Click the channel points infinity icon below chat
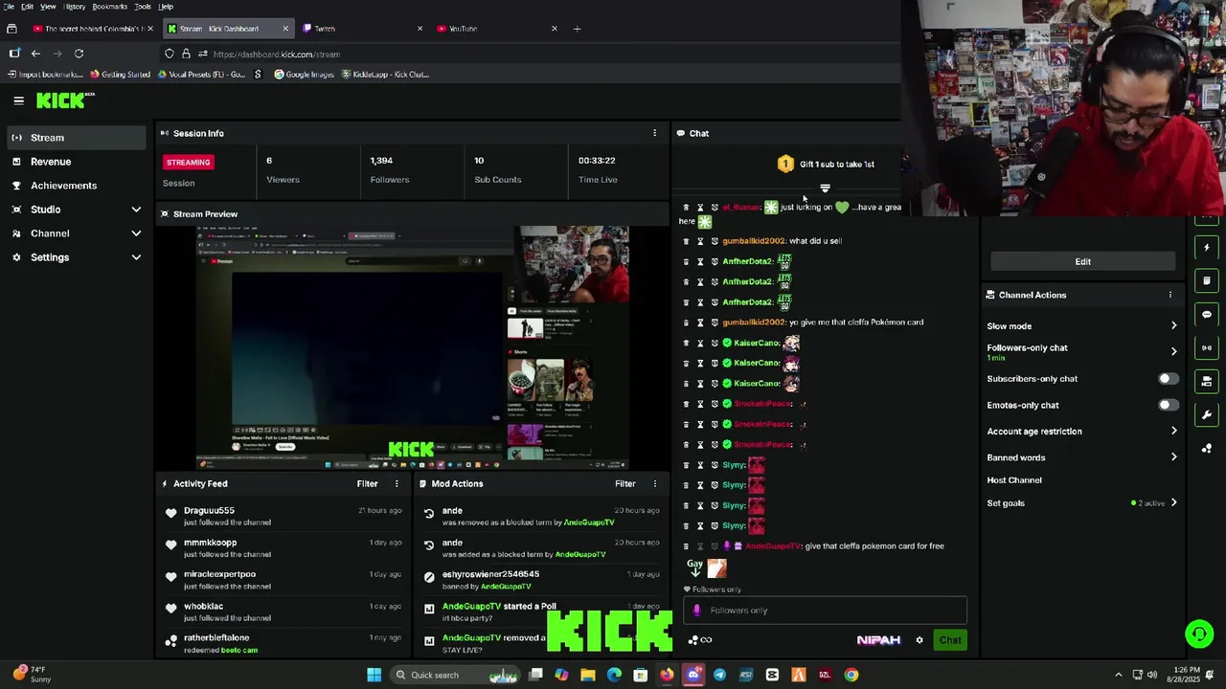The height and width of the screenshot is (689, 1226). [x=700, y=640]
